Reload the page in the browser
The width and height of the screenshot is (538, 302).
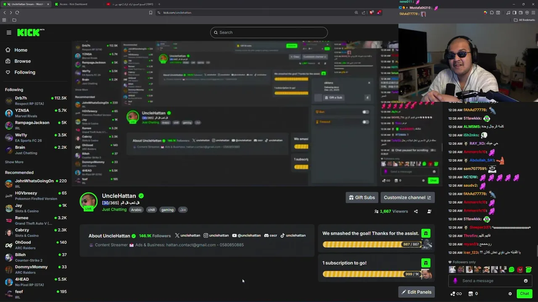17,13
